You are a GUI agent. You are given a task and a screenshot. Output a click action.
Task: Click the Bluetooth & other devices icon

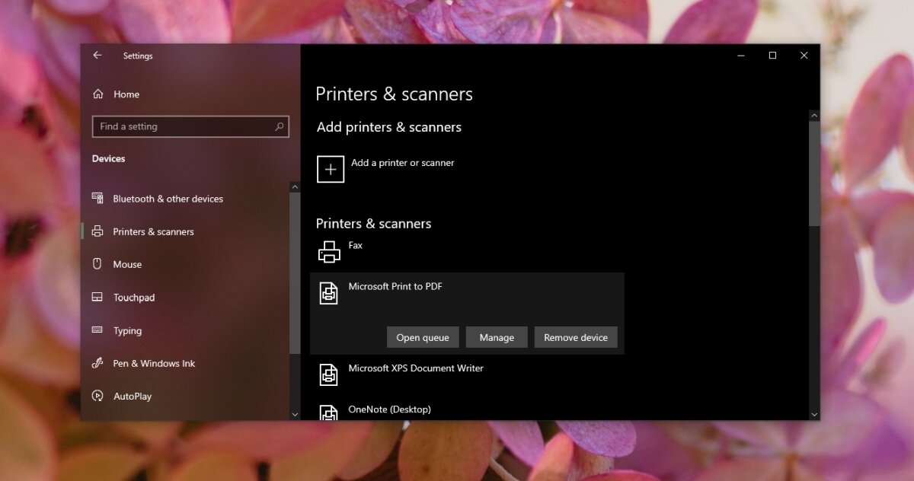pyautogui.click(x=98, y=198)
